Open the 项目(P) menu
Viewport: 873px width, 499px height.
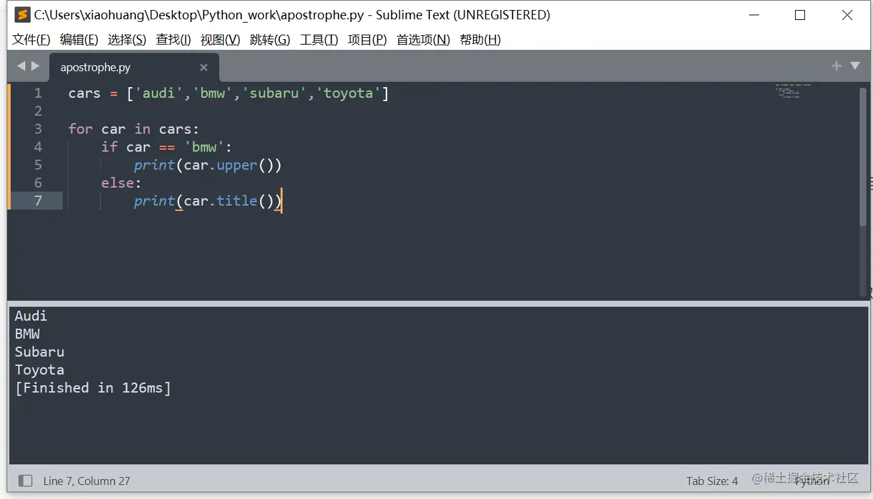click(x=367, y=40)
